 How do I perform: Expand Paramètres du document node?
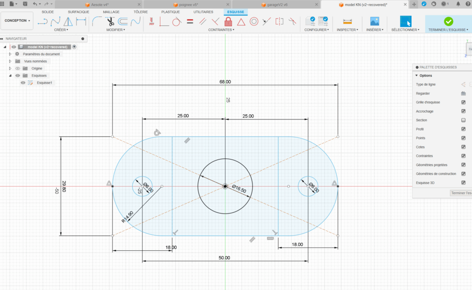click(10, 54)
